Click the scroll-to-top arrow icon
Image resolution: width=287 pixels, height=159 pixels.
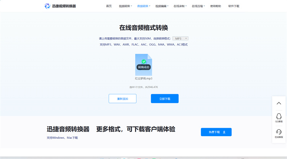[279, 103]
